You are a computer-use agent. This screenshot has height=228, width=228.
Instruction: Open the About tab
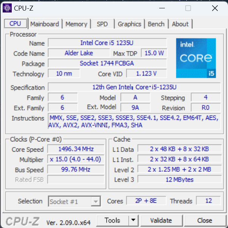pyautogui.click(x=180, y=24)
